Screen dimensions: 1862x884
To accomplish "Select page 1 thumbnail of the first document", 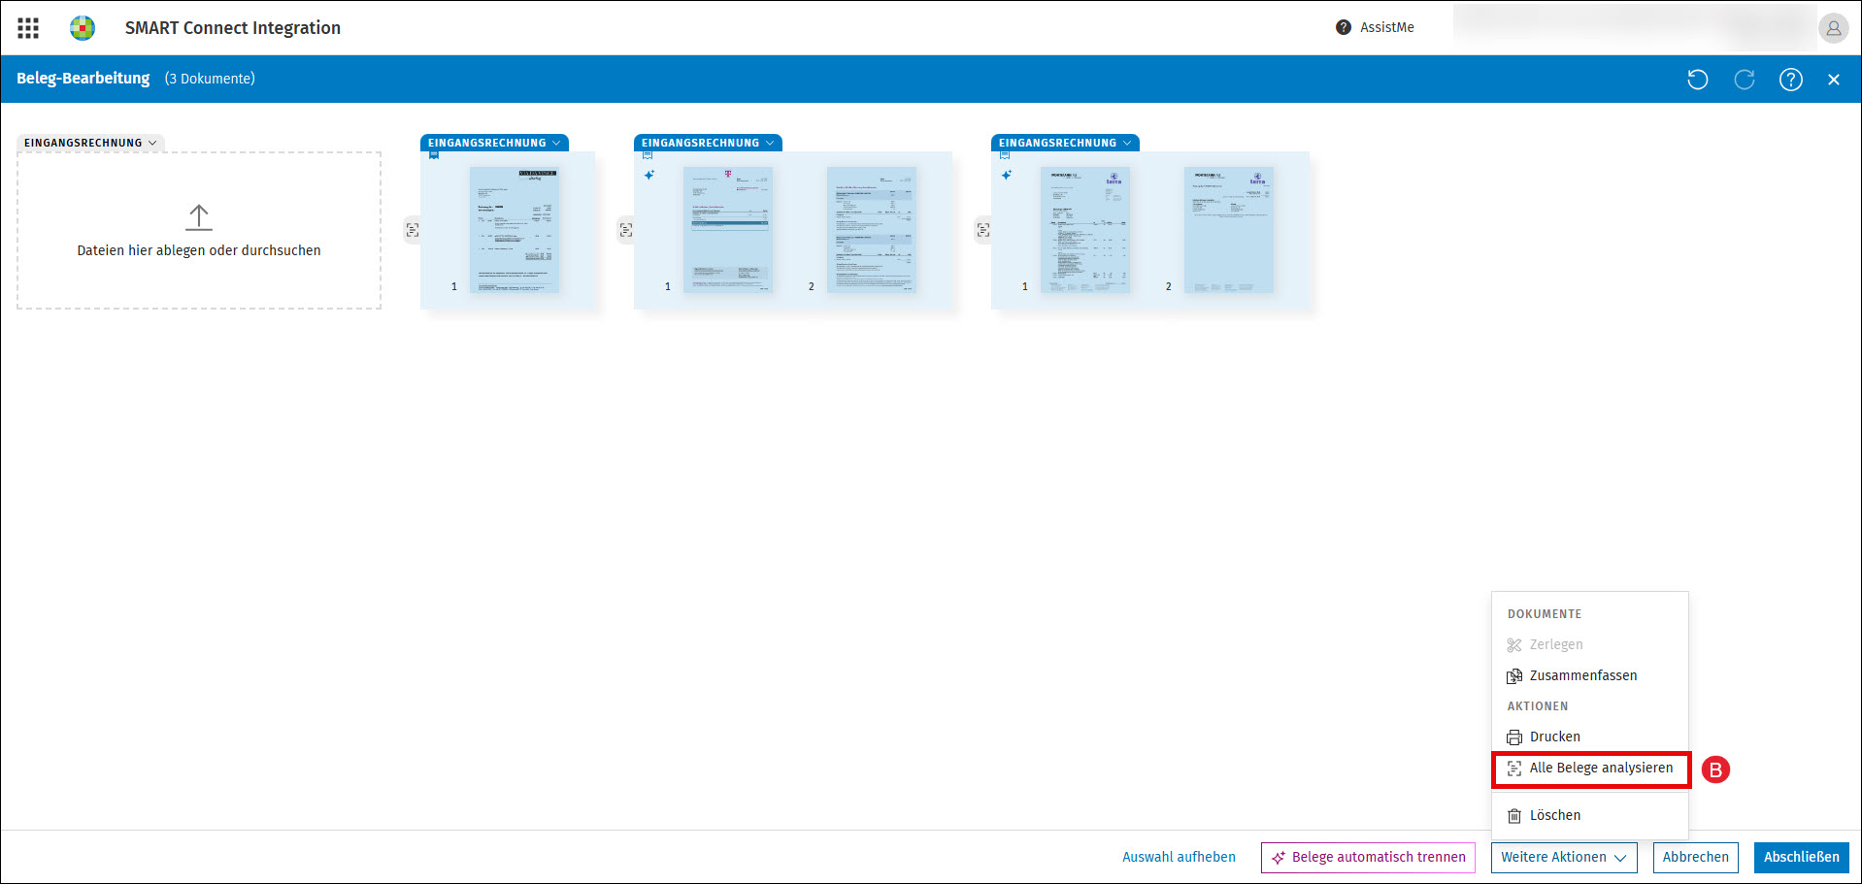I will click(x=514, y=230).
